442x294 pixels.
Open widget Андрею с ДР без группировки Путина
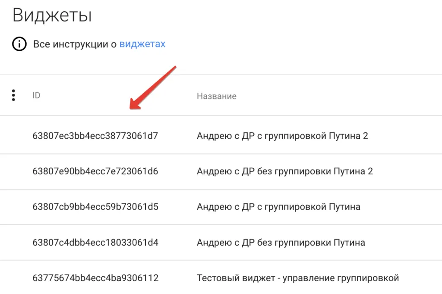[x=281, y=242]
